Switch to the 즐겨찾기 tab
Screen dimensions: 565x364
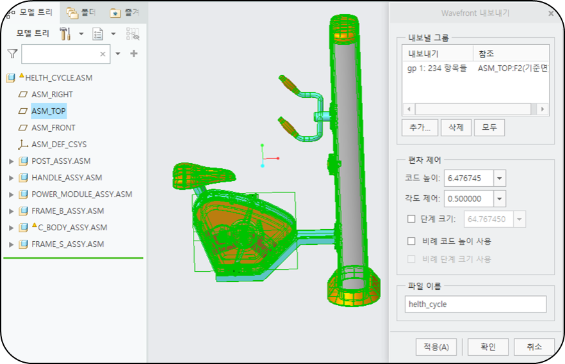125,13
